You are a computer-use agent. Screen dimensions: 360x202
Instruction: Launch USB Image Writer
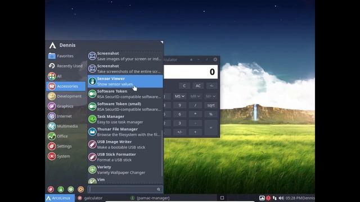pyautogui.click(x=125, y=144)
